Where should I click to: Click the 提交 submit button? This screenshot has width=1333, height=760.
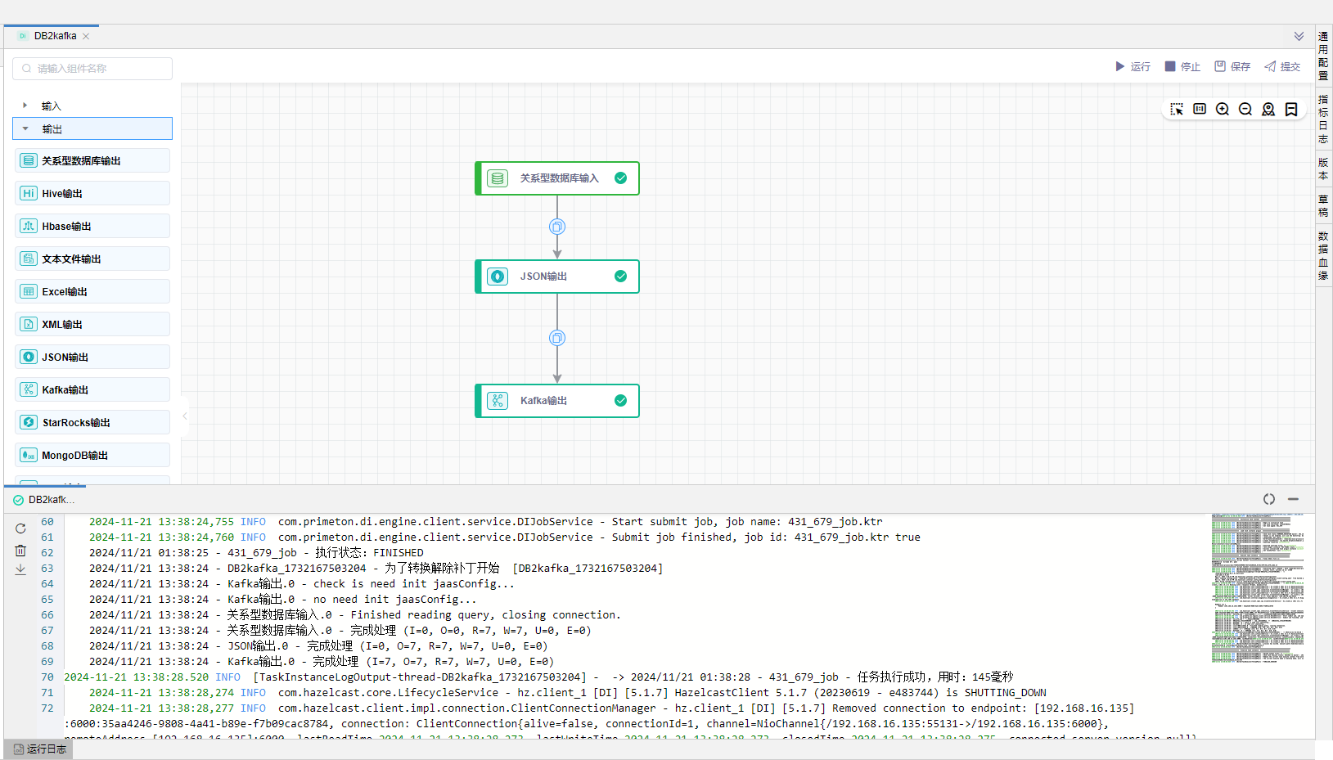(x=1282, y=66)
